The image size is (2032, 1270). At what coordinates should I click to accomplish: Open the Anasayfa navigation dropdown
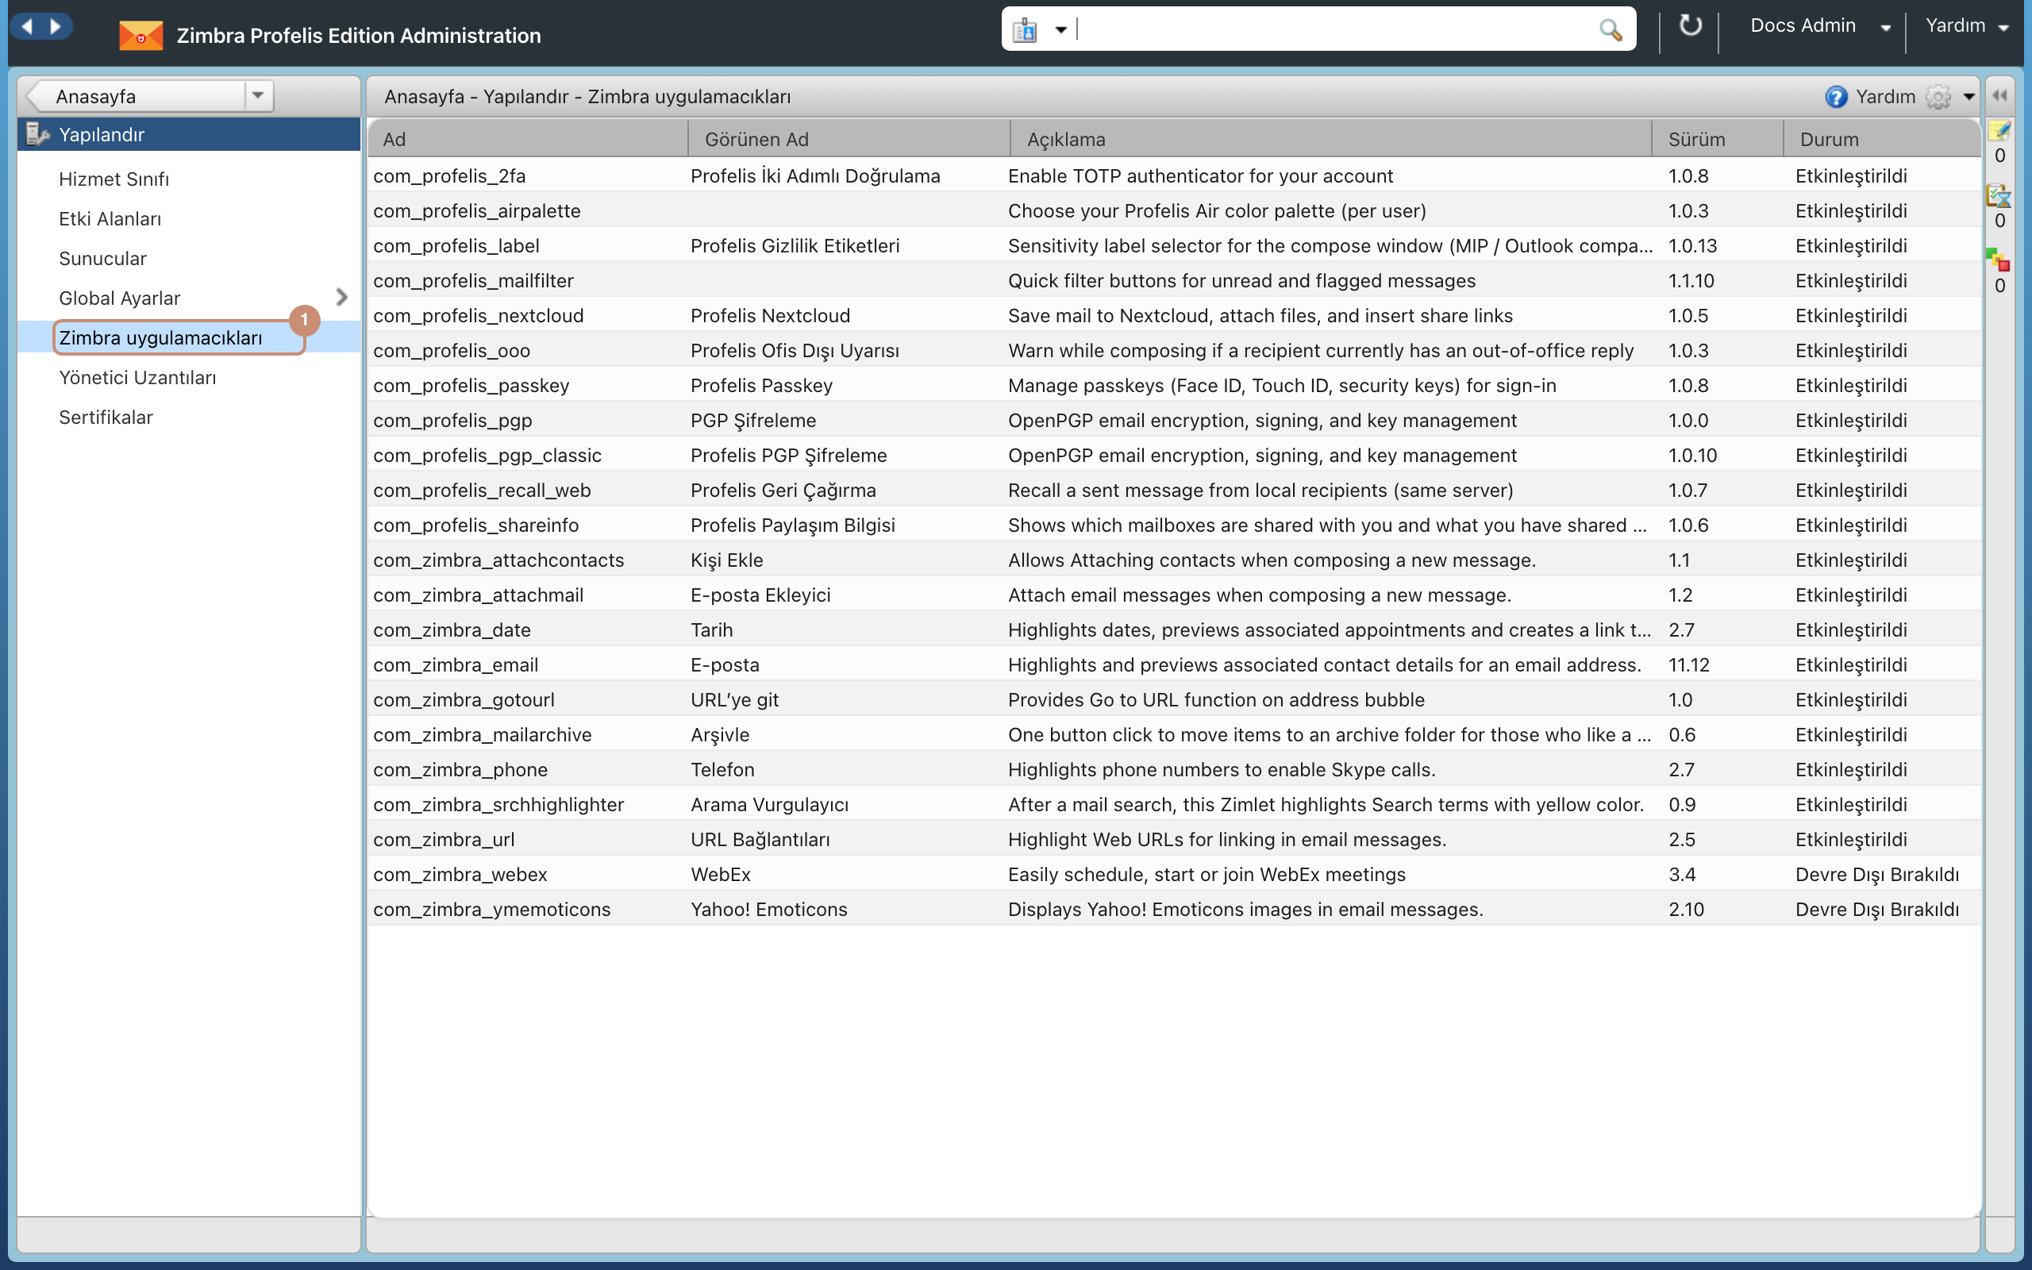(259, 96)
